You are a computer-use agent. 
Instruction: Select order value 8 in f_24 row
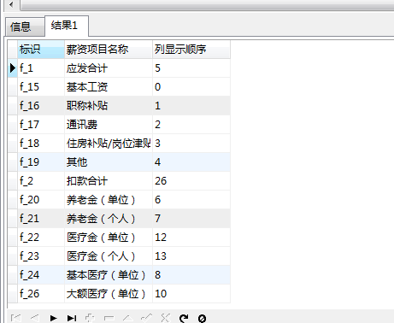[x=191, y=275]
